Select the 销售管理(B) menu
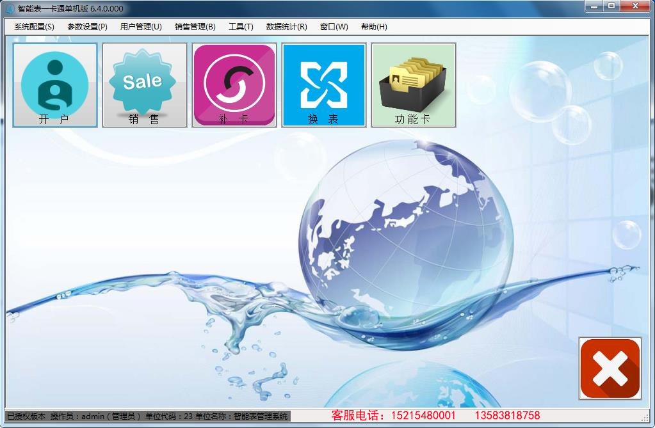 (x=195, y=27)
